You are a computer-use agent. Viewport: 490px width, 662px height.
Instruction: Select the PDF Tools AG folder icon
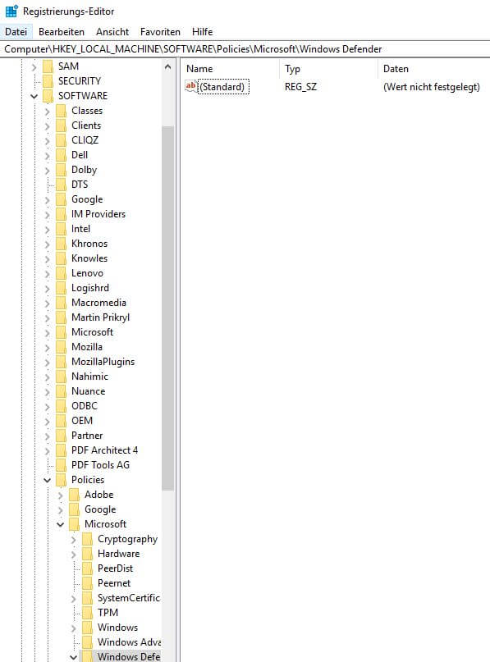[x=62, y=465]
